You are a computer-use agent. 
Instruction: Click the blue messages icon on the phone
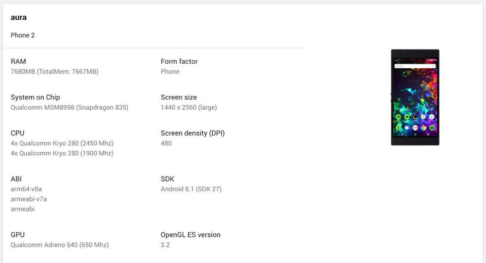[407, 128]
